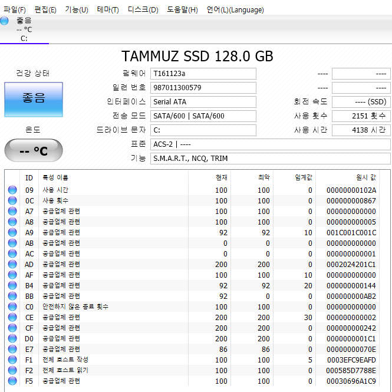392x392 pixels.
Task: Click the status orb for attribute A7
Action: click(x=12, y=211)
